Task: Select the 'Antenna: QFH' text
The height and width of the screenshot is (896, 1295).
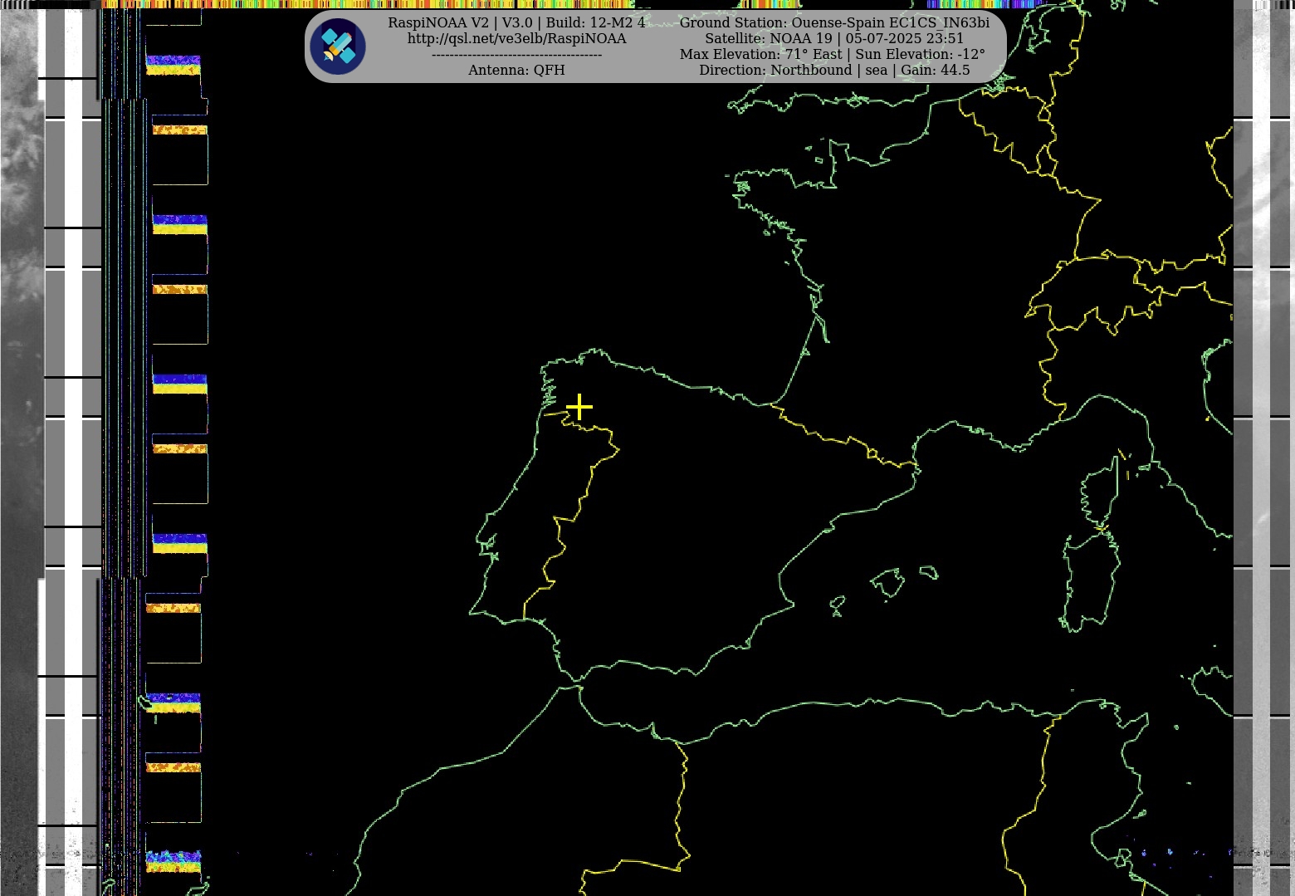Action: pos(516,71)
